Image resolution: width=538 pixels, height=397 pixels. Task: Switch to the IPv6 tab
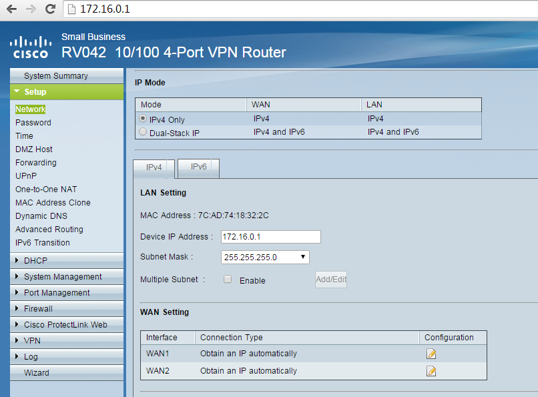tap(198, 167)
